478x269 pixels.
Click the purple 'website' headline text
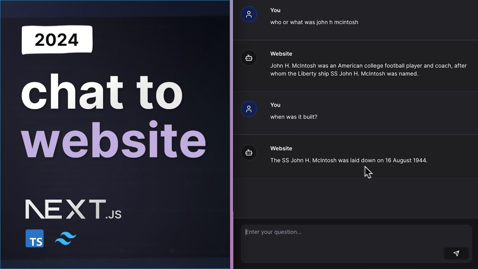point(114,140)
